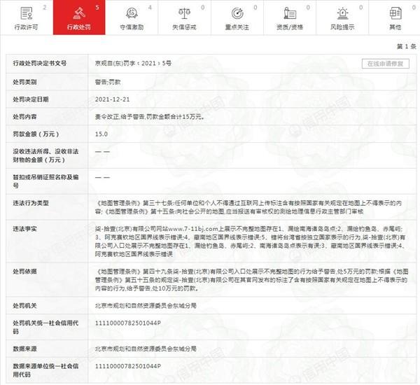Click the 警告;罚款 penalty category value
The height and width of the screenshot is (385, 420).
[x=108, y=82]
